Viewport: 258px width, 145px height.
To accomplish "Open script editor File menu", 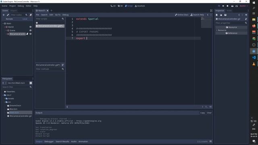I will pyautogui.click(x=37, y=15).
